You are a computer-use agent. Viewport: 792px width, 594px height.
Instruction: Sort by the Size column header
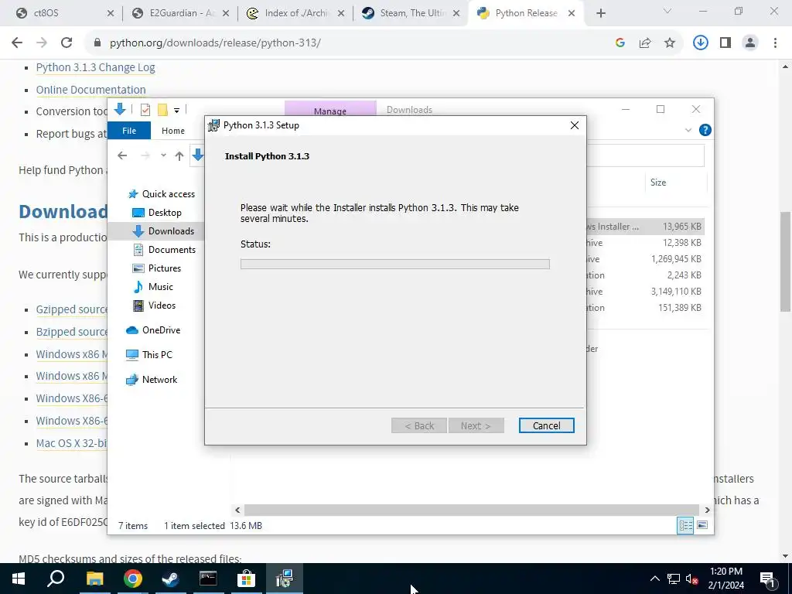pyautogui.click(x=657, y=183)
